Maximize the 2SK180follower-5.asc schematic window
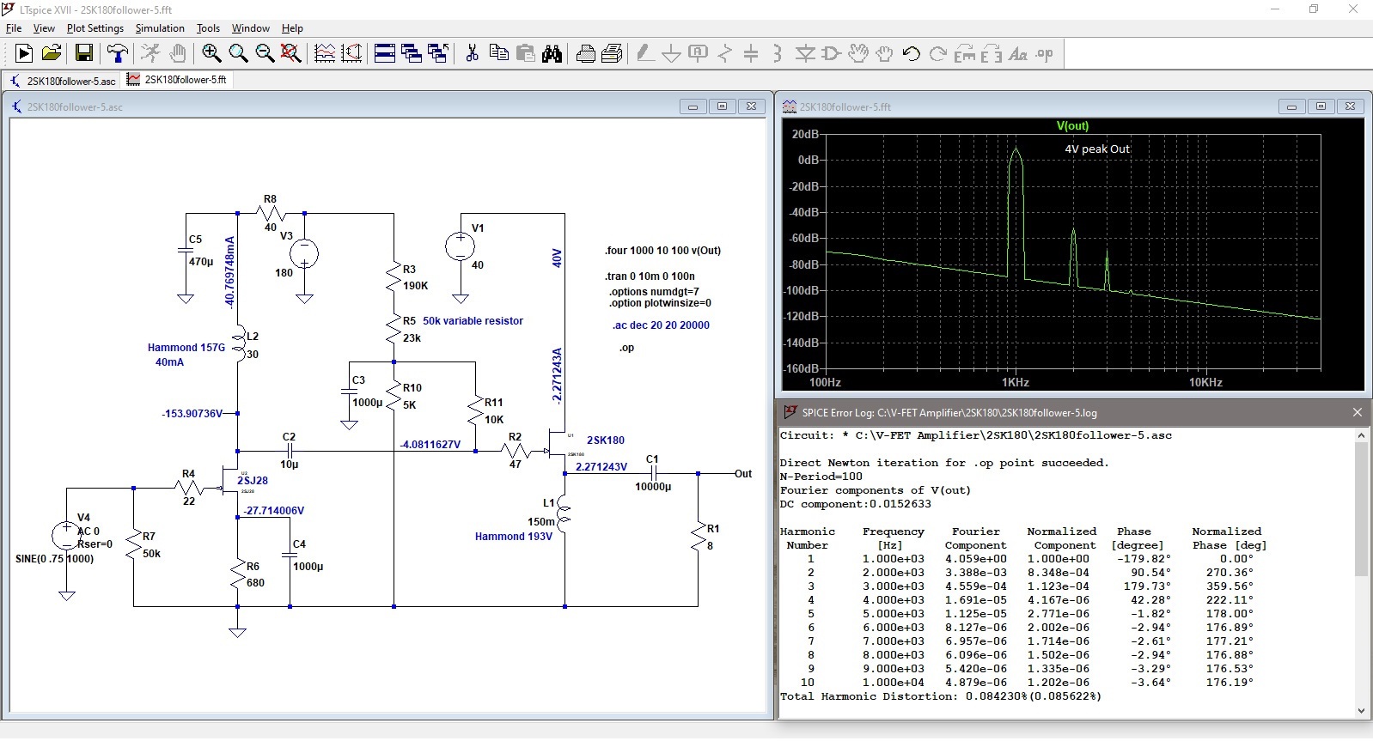Viewport: 1373px width, 741px height. pos(722,106)
